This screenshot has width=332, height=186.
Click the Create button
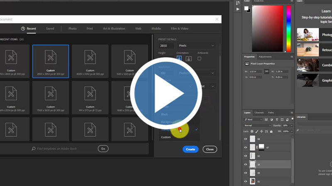coord(190,149)
